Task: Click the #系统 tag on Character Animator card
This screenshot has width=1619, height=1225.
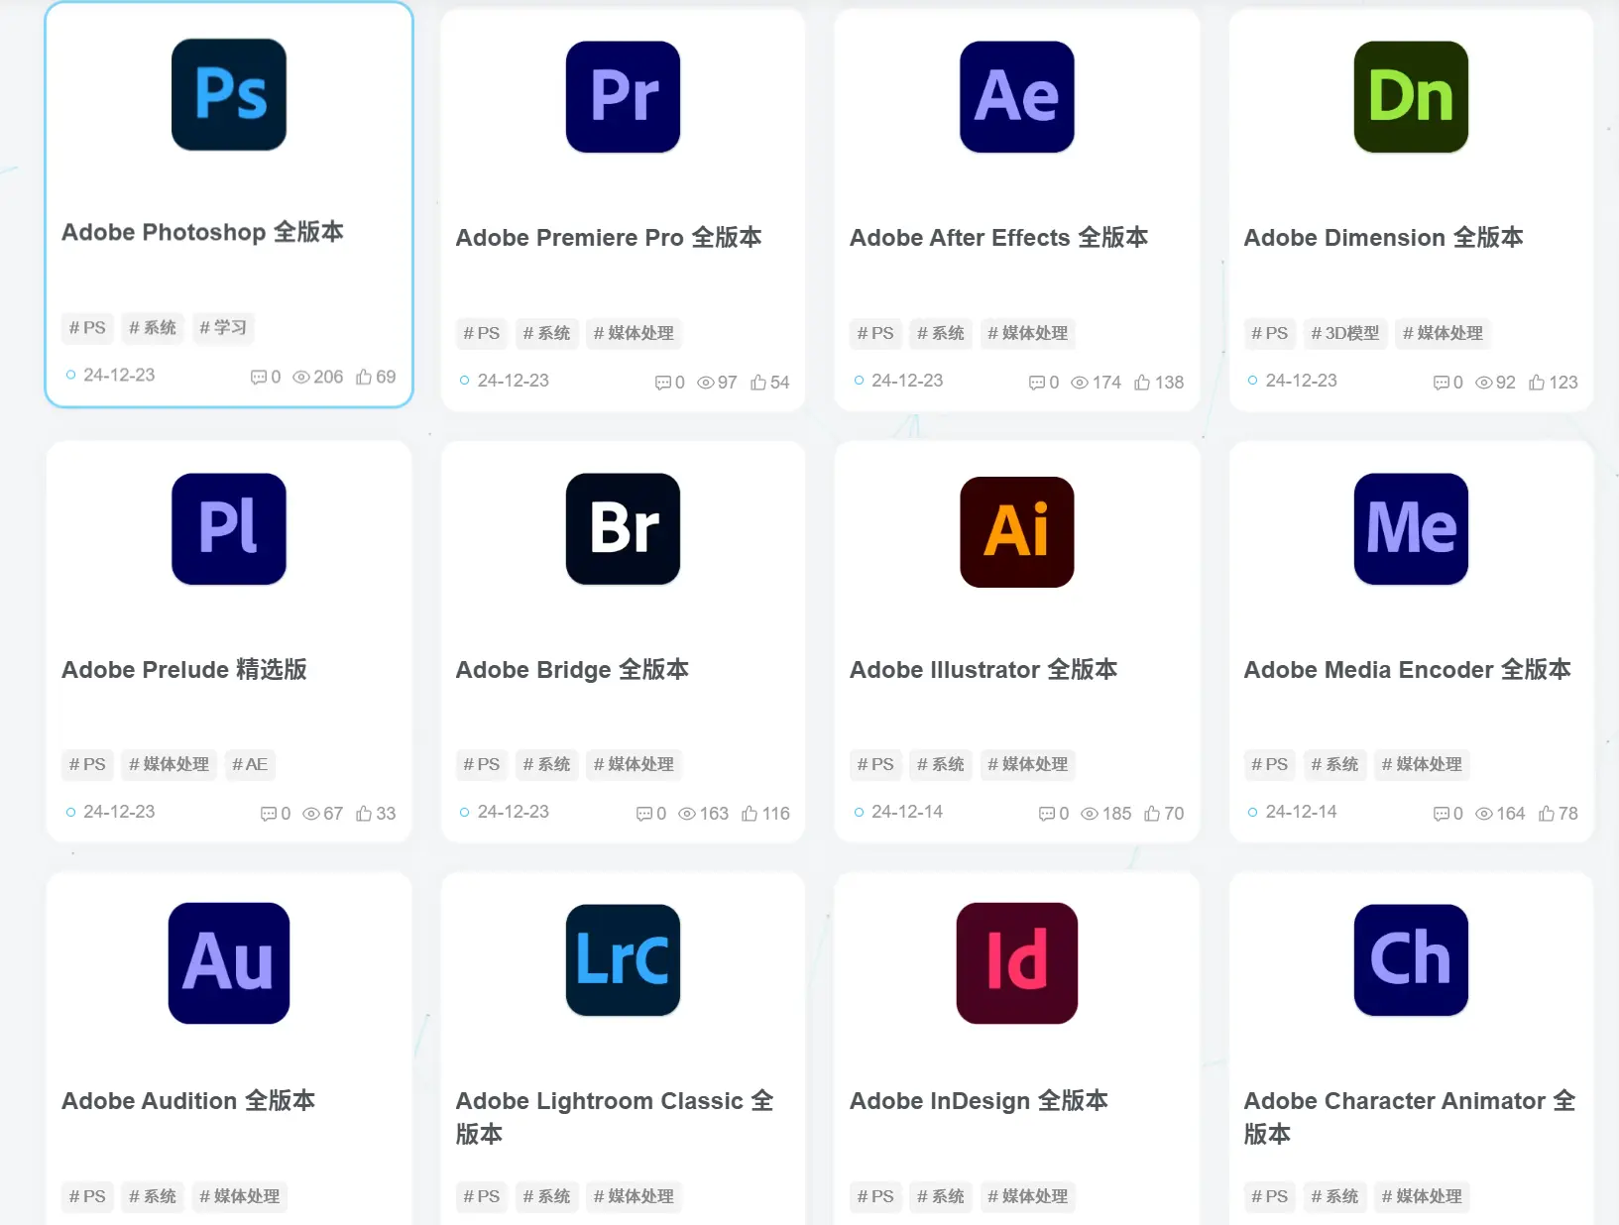Action: coord(1334,1196)
